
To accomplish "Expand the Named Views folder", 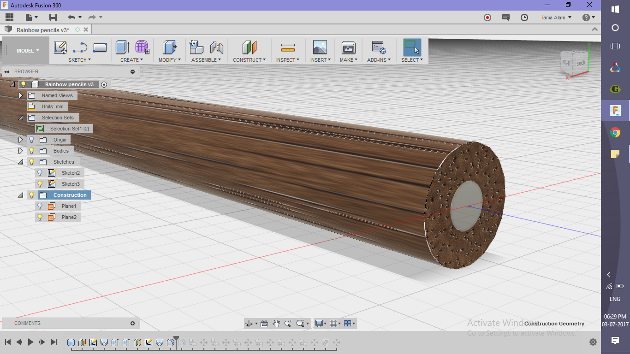I will pyautogui.click(x=20, y=95).
